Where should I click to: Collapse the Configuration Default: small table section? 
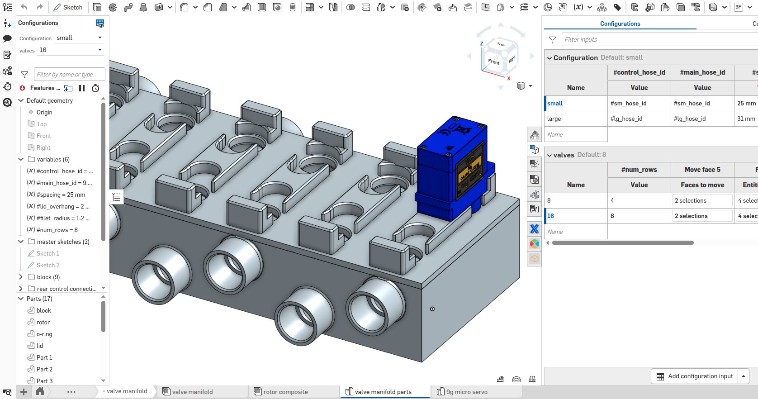pos(550,58)
